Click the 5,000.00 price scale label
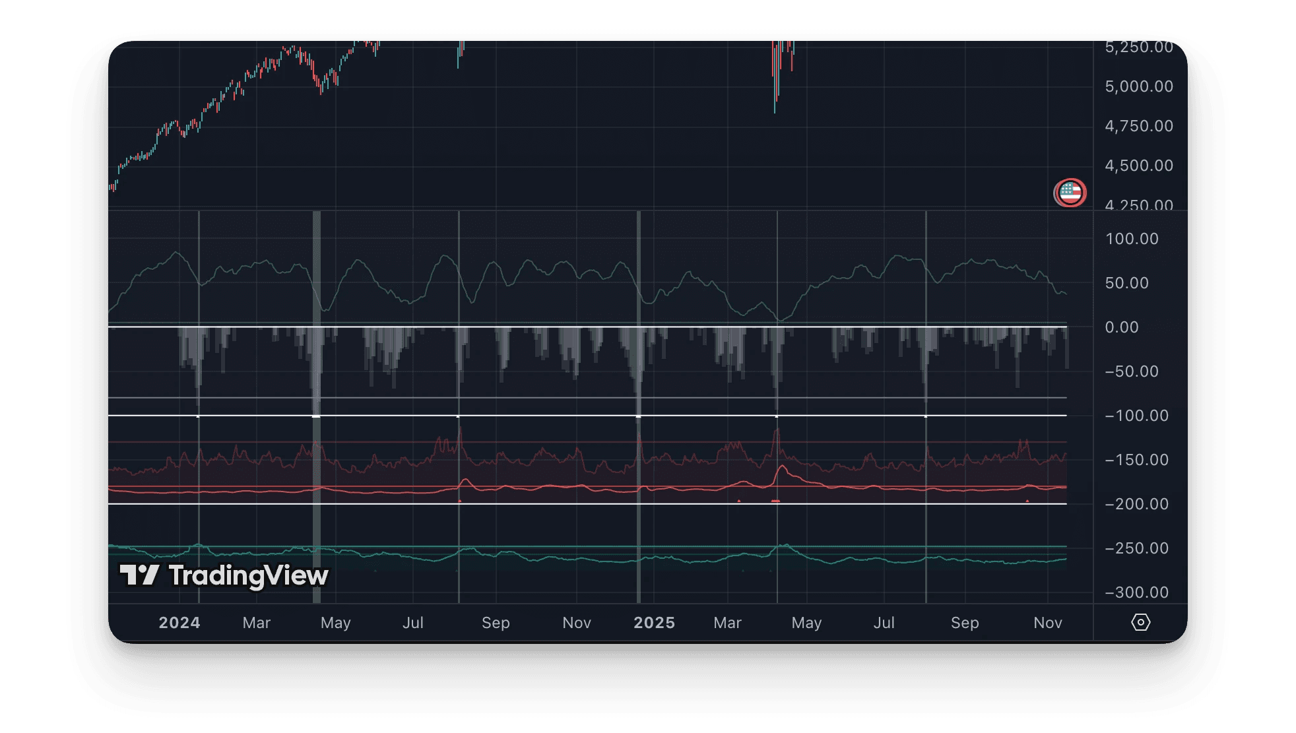Image resolution: width=1296 pixels, height=733 pixels. point(1139,86)
